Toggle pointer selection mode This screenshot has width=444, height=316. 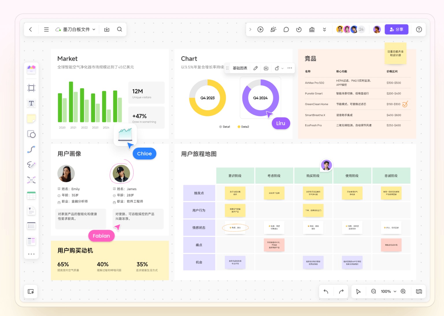tap(358, 291)
